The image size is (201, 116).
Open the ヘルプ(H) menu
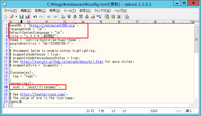[120, 11]
